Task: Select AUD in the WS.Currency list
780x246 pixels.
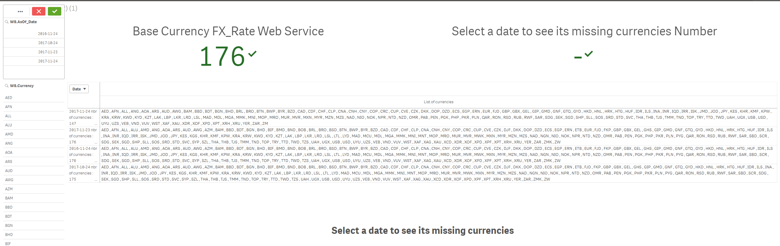Action: [9, 171]
